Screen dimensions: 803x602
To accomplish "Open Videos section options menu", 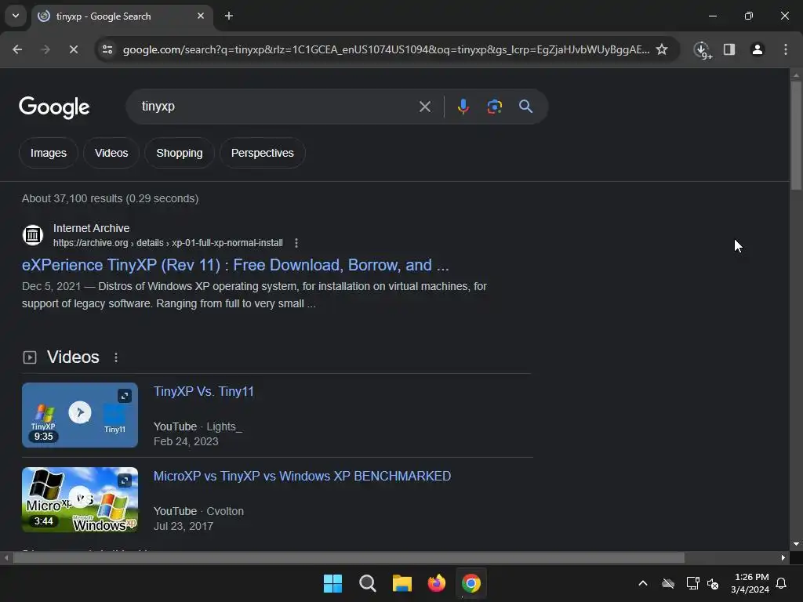I will pos(116,357).
